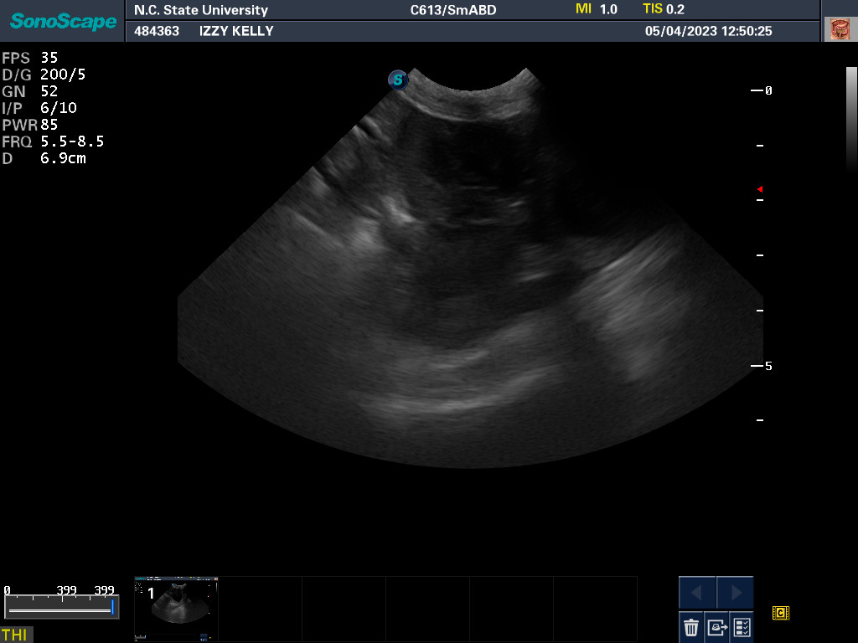Click the yellow cine film icon
Viewport: 858px width, 643px height.
[781, 613]
